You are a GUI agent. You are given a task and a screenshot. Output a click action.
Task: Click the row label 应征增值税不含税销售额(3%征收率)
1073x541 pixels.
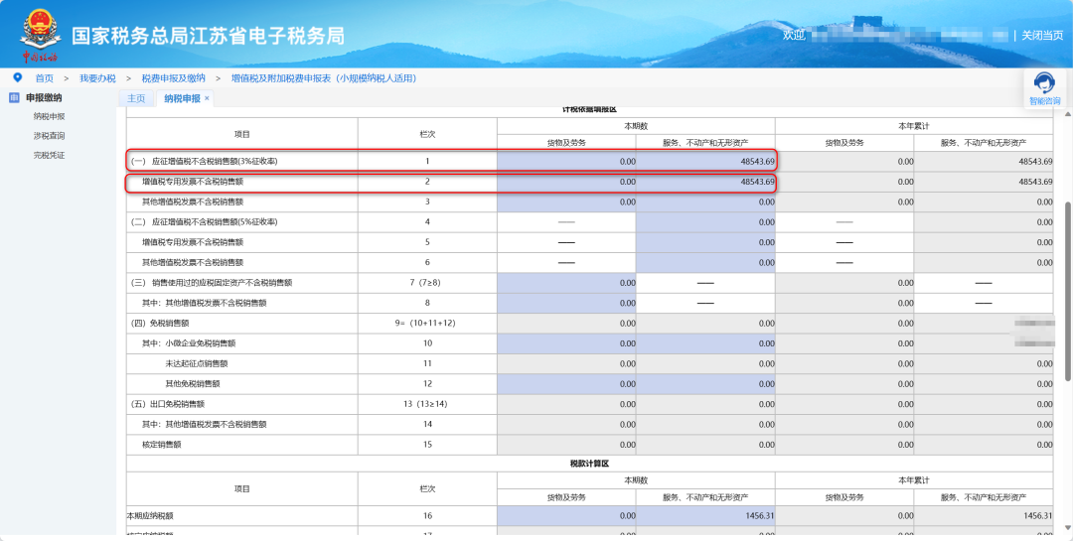[204, 162]
